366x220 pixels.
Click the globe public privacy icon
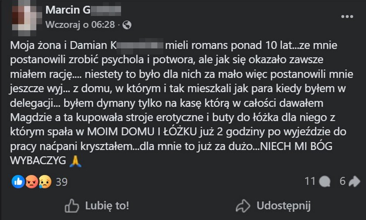127,25
